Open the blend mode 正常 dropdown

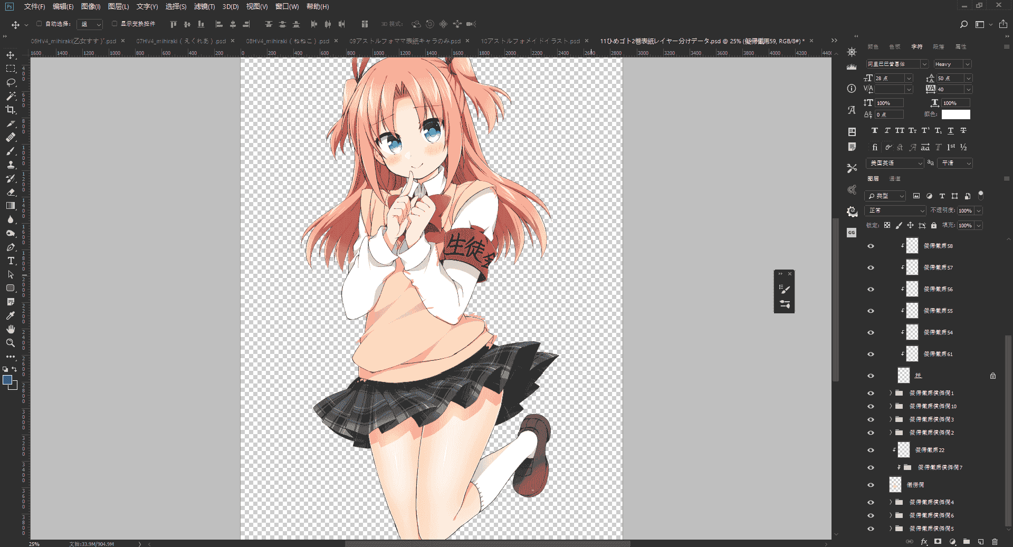click(x=896, y=210)
